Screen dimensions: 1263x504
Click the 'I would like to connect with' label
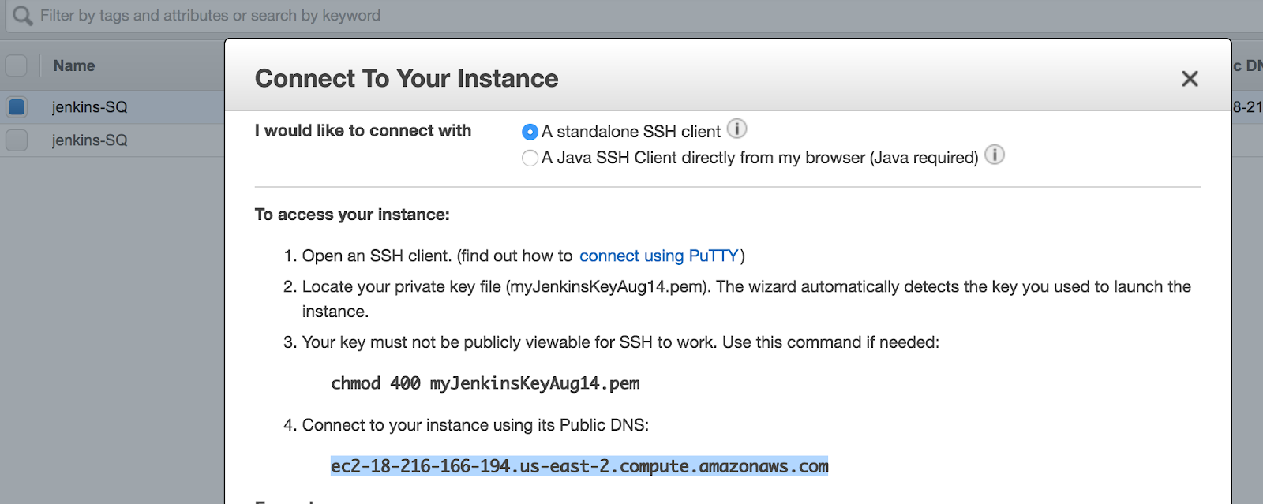(x=363, y=131)
